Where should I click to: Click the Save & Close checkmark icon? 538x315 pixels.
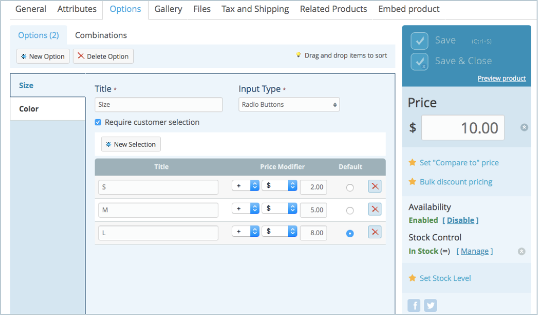click(419, 62)
